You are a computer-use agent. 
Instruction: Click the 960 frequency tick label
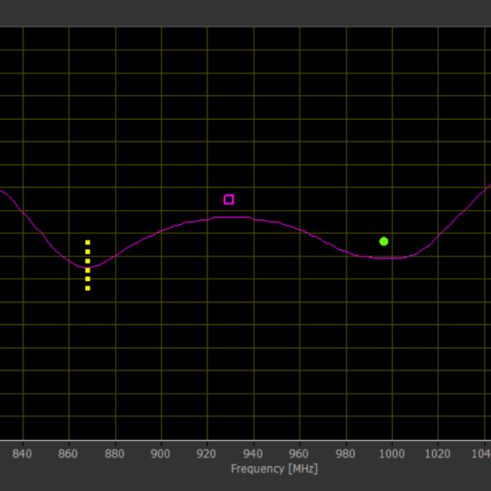[299, 454]
